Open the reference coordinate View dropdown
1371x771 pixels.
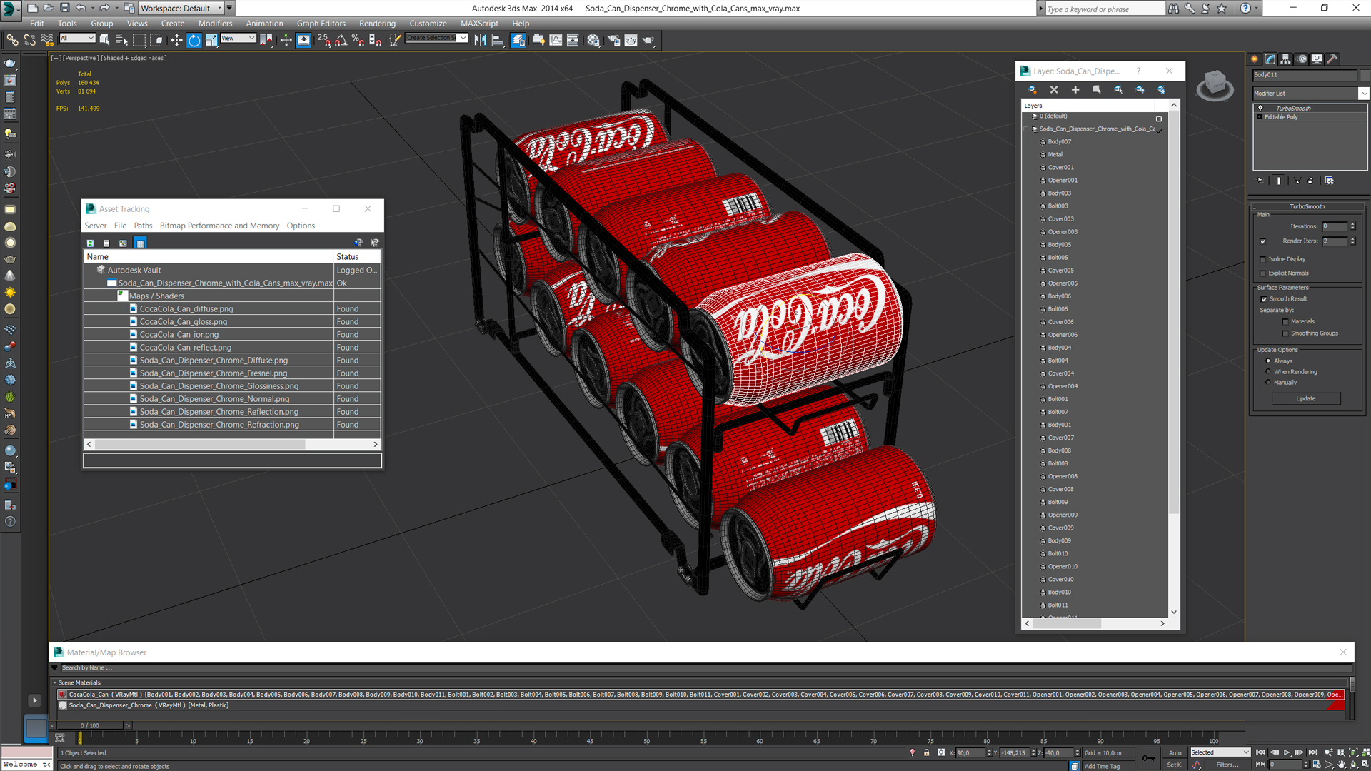(238, 39)
